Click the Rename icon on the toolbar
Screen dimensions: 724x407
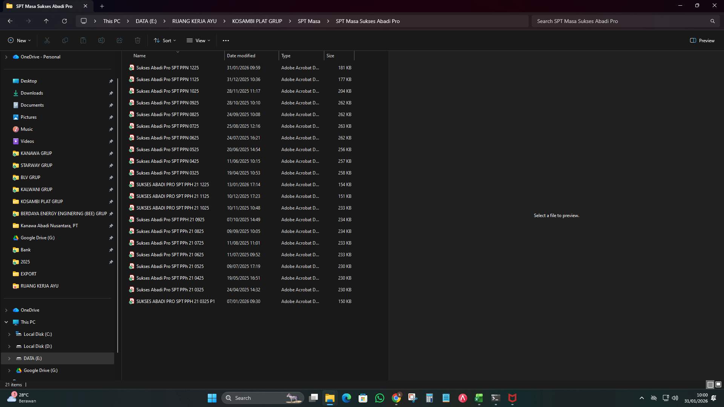point(101,40)
